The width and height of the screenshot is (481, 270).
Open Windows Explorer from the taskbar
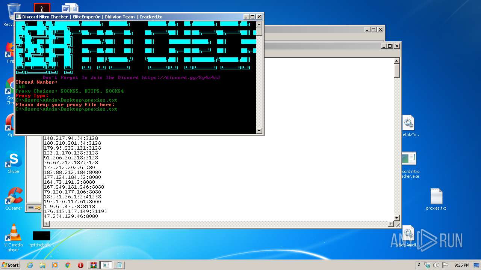[x=42, y=265]
